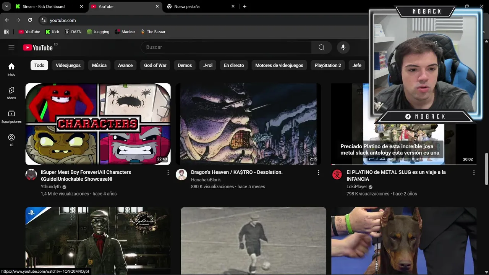Close the Nueva pestaña tab
The height and width of the screenshot is (275, 489).
[x=233, y=6]
